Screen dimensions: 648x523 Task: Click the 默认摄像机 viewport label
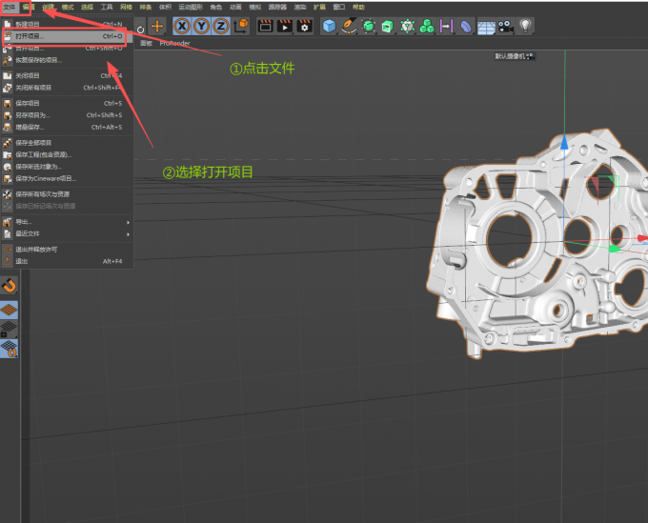tap(515, 56)
